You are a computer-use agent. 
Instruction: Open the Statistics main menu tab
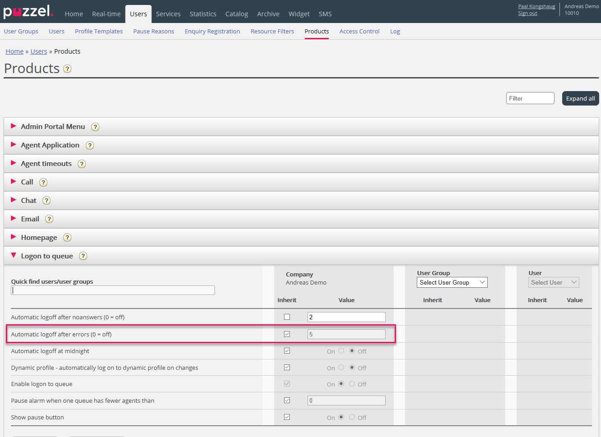(203, 14)
